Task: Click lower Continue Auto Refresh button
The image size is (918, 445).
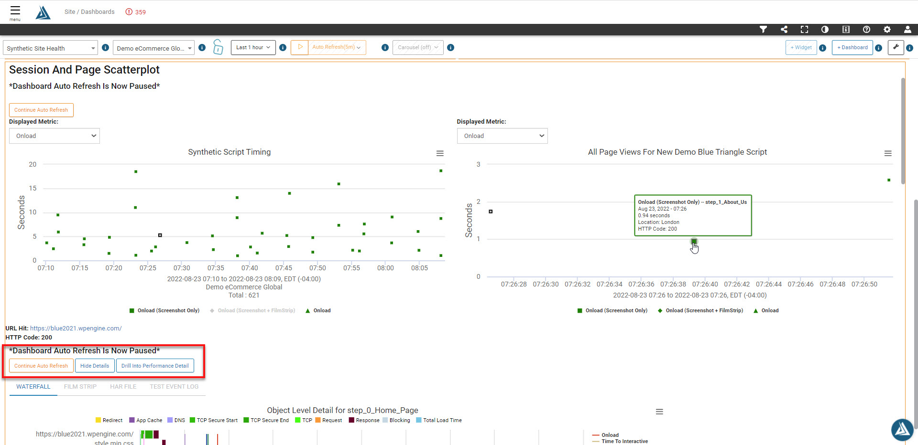Action: tap(41, 366)
